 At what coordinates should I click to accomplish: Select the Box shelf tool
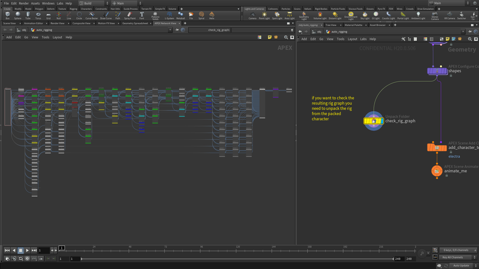coord(7,15)
